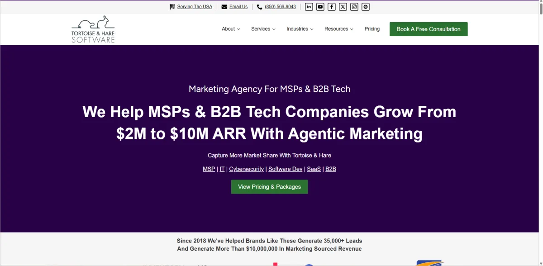Click the 'Since 2018 We've Helped Brands' text
The height and width of the screenshot is (266, 543).
269,245
